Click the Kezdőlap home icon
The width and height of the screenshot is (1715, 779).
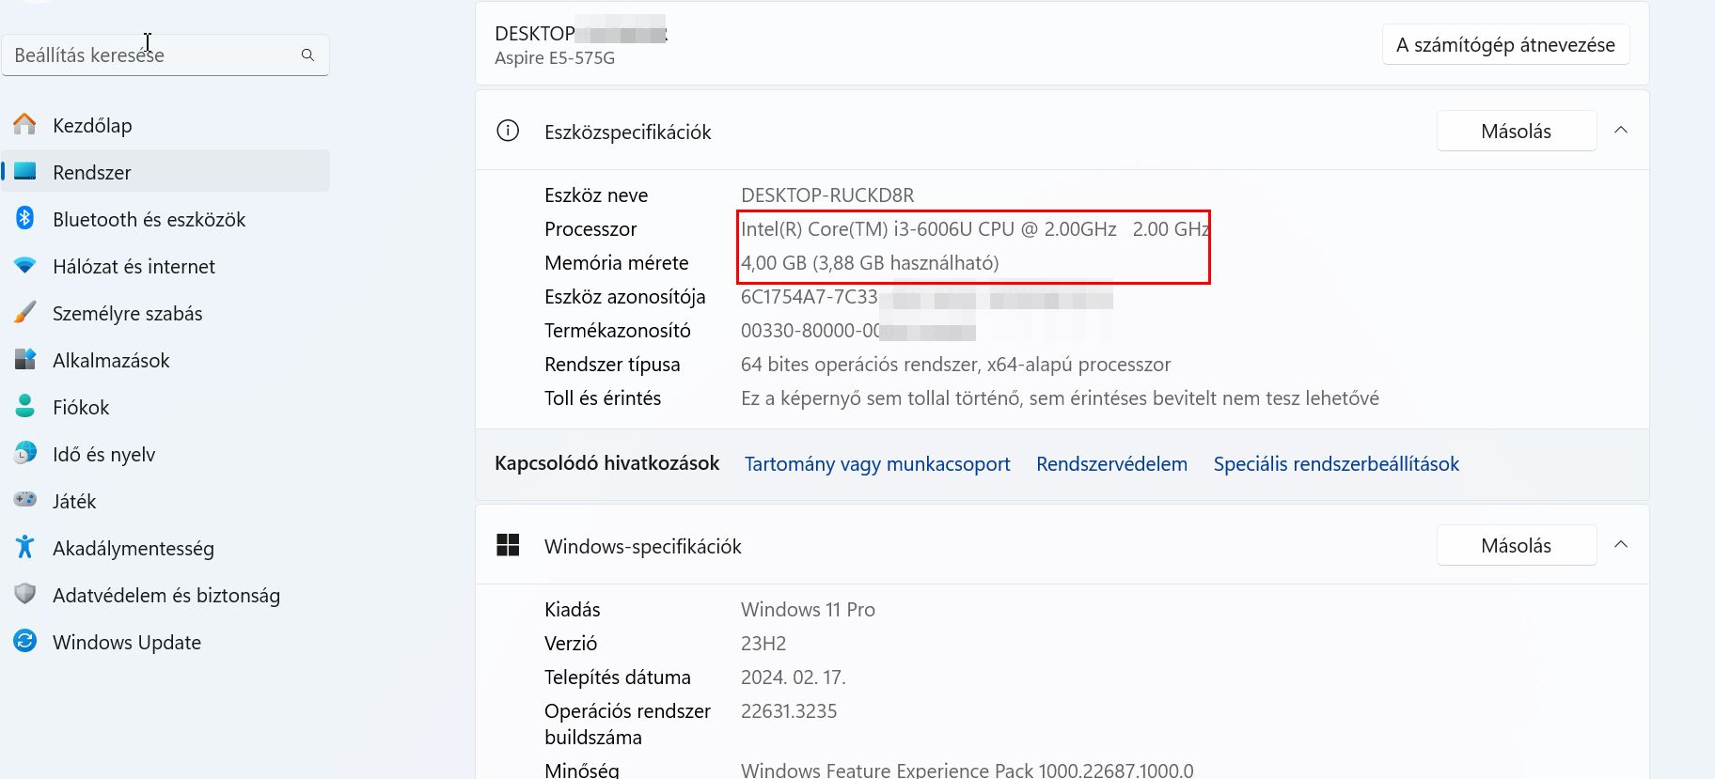pyautogui.click(x=25, y=124)
